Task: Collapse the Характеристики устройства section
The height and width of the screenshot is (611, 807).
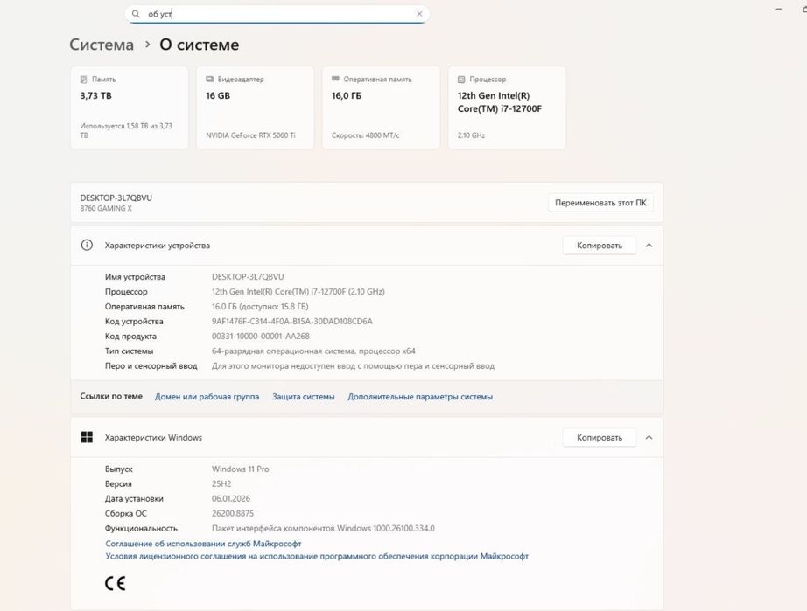Action: (649, 246)
